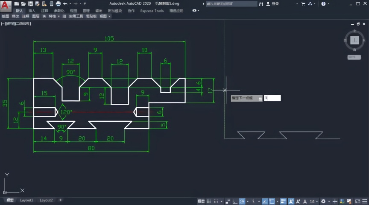The width and height of the screenshot is (369, 205).
Task: Switch to the 管理 ribbon tab
Action: point(86,11)
